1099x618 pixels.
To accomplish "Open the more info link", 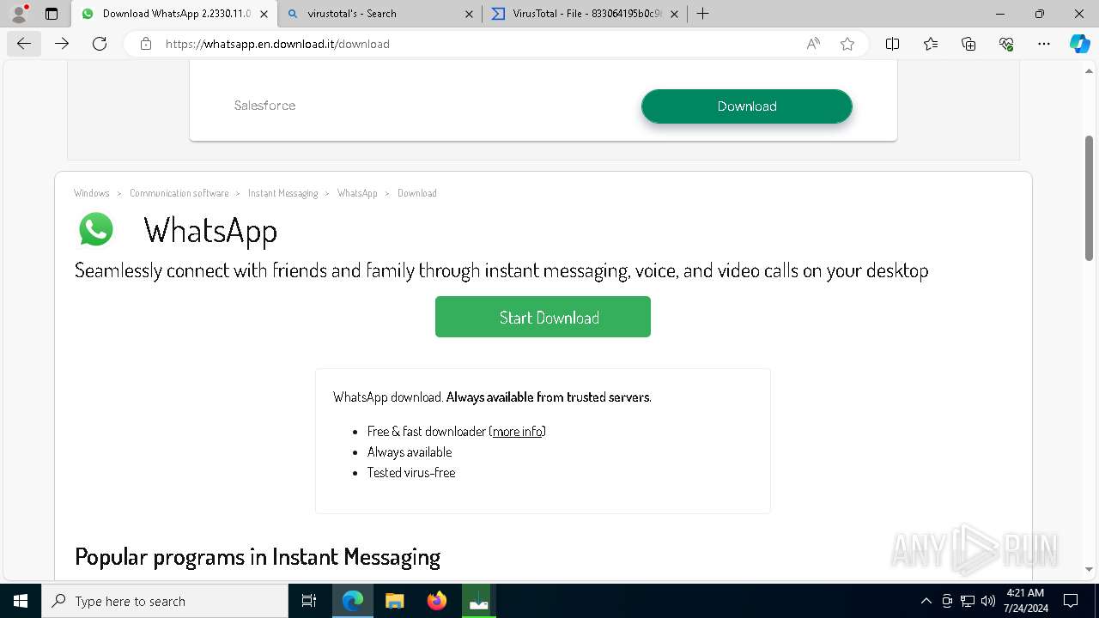I will coord(517,431).
